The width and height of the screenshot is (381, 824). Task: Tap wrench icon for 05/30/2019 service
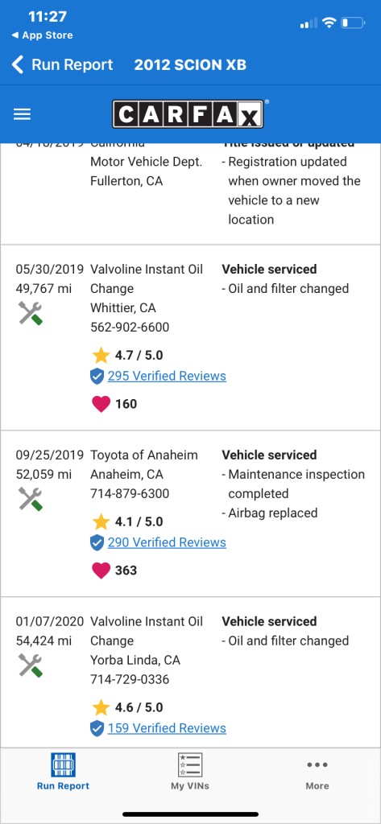(31, 313)
